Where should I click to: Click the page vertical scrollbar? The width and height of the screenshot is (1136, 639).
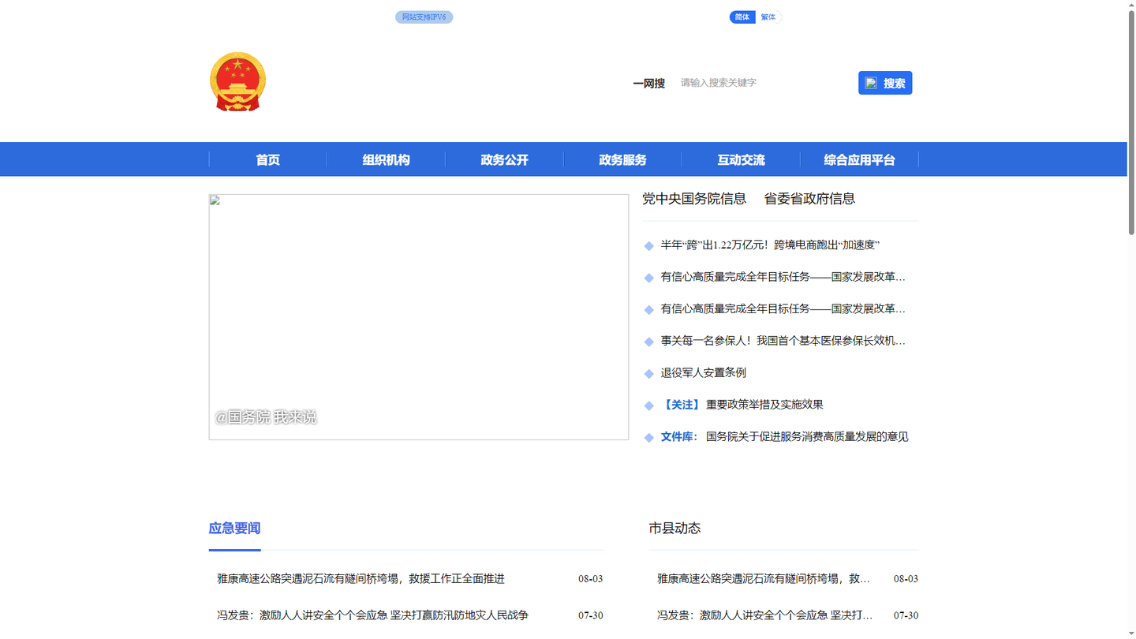pos(1131,122)
